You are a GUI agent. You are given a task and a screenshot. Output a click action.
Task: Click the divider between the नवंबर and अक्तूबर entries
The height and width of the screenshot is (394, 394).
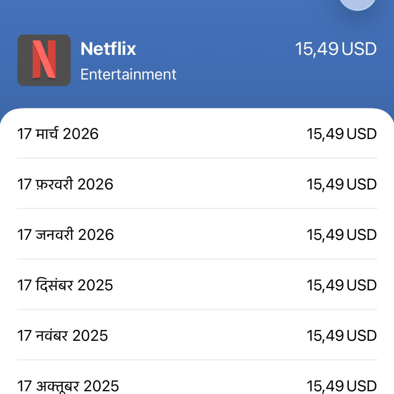[197, 360]
